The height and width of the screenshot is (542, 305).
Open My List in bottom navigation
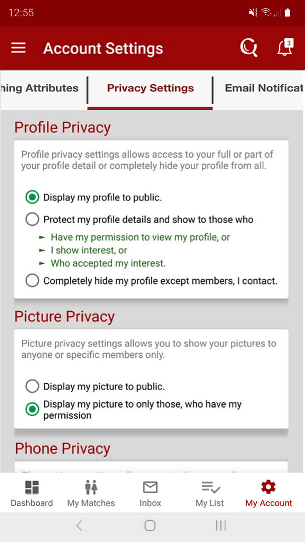click(x=210, y=493)
